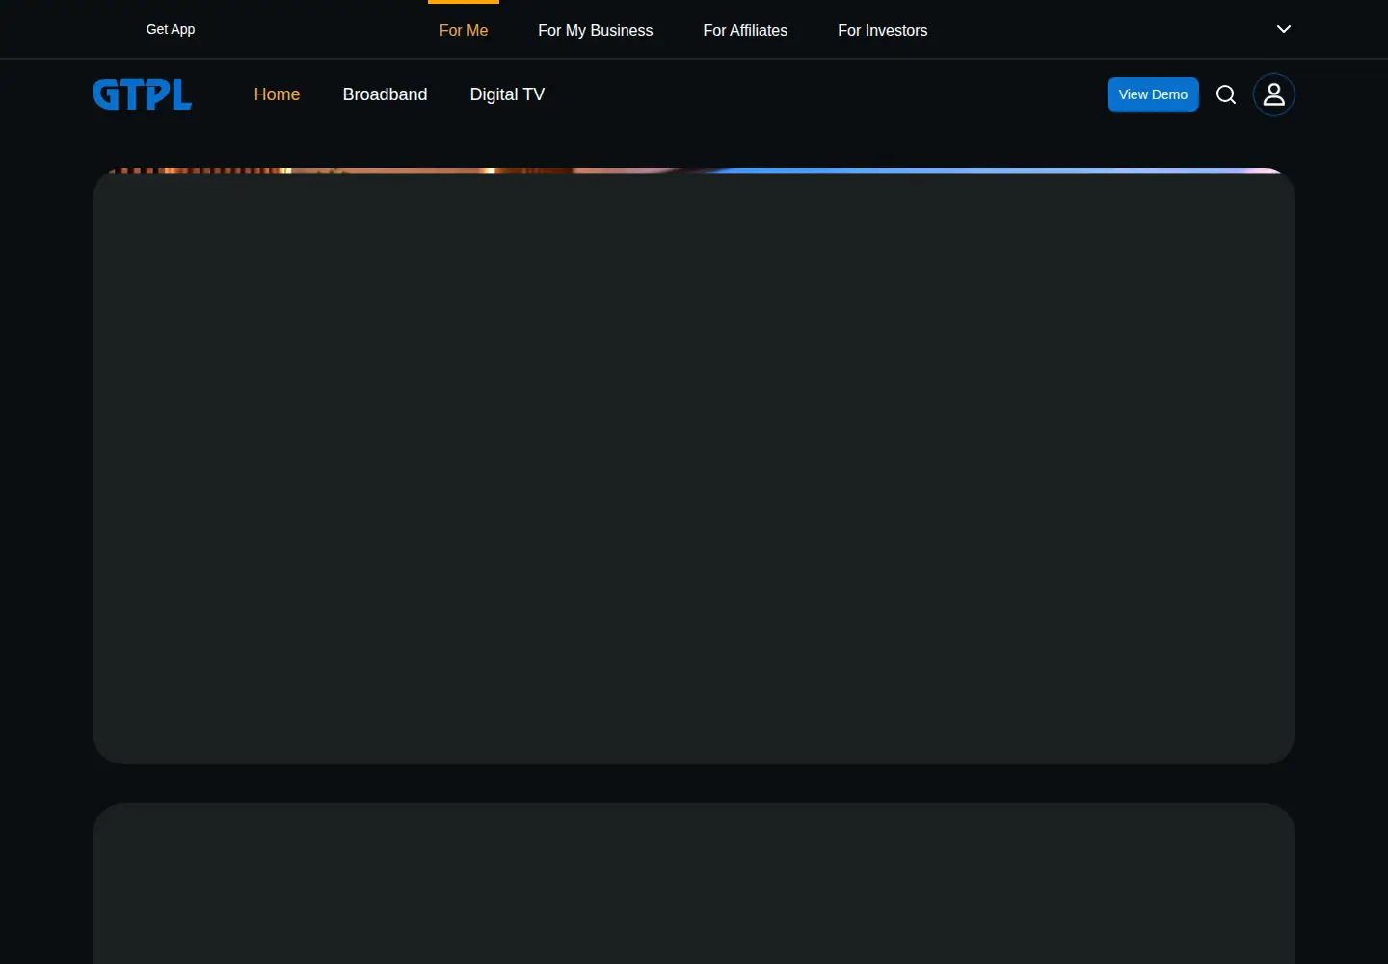Click the View Demo button

(1153, 94)
